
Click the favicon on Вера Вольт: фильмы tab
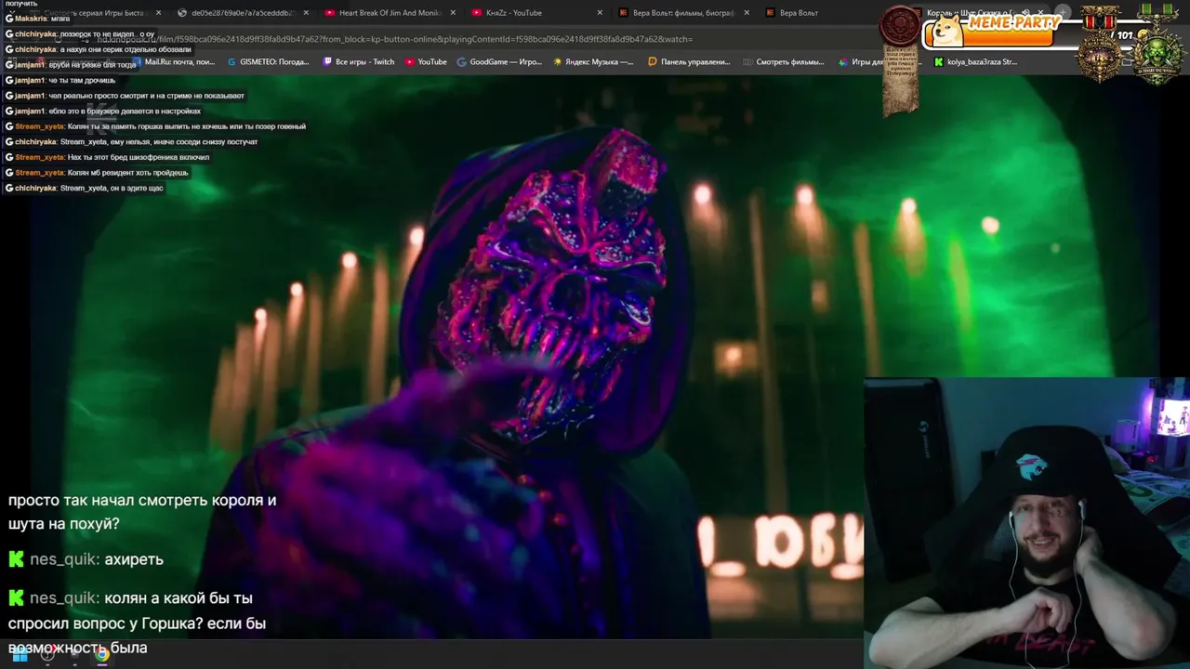[624, 13]
